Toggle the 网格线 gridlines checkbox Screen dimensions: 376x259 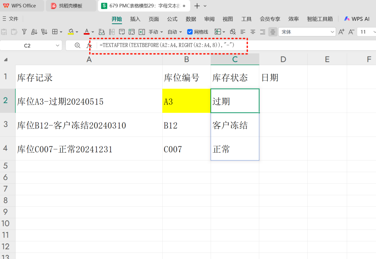(190, 32)
